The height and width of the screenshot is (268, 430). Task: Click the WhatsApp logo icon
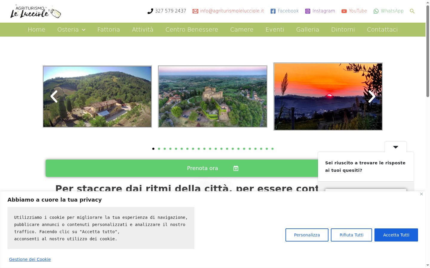click(x=376, y=11)
